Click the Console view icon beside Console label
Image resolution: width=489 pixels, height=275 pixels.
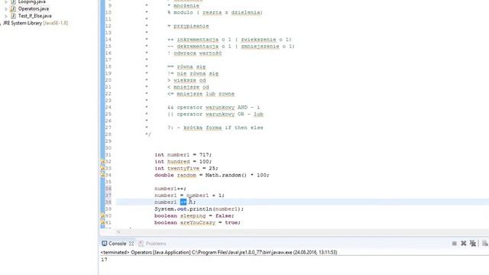pyautogui.click(x=105, y=243)
